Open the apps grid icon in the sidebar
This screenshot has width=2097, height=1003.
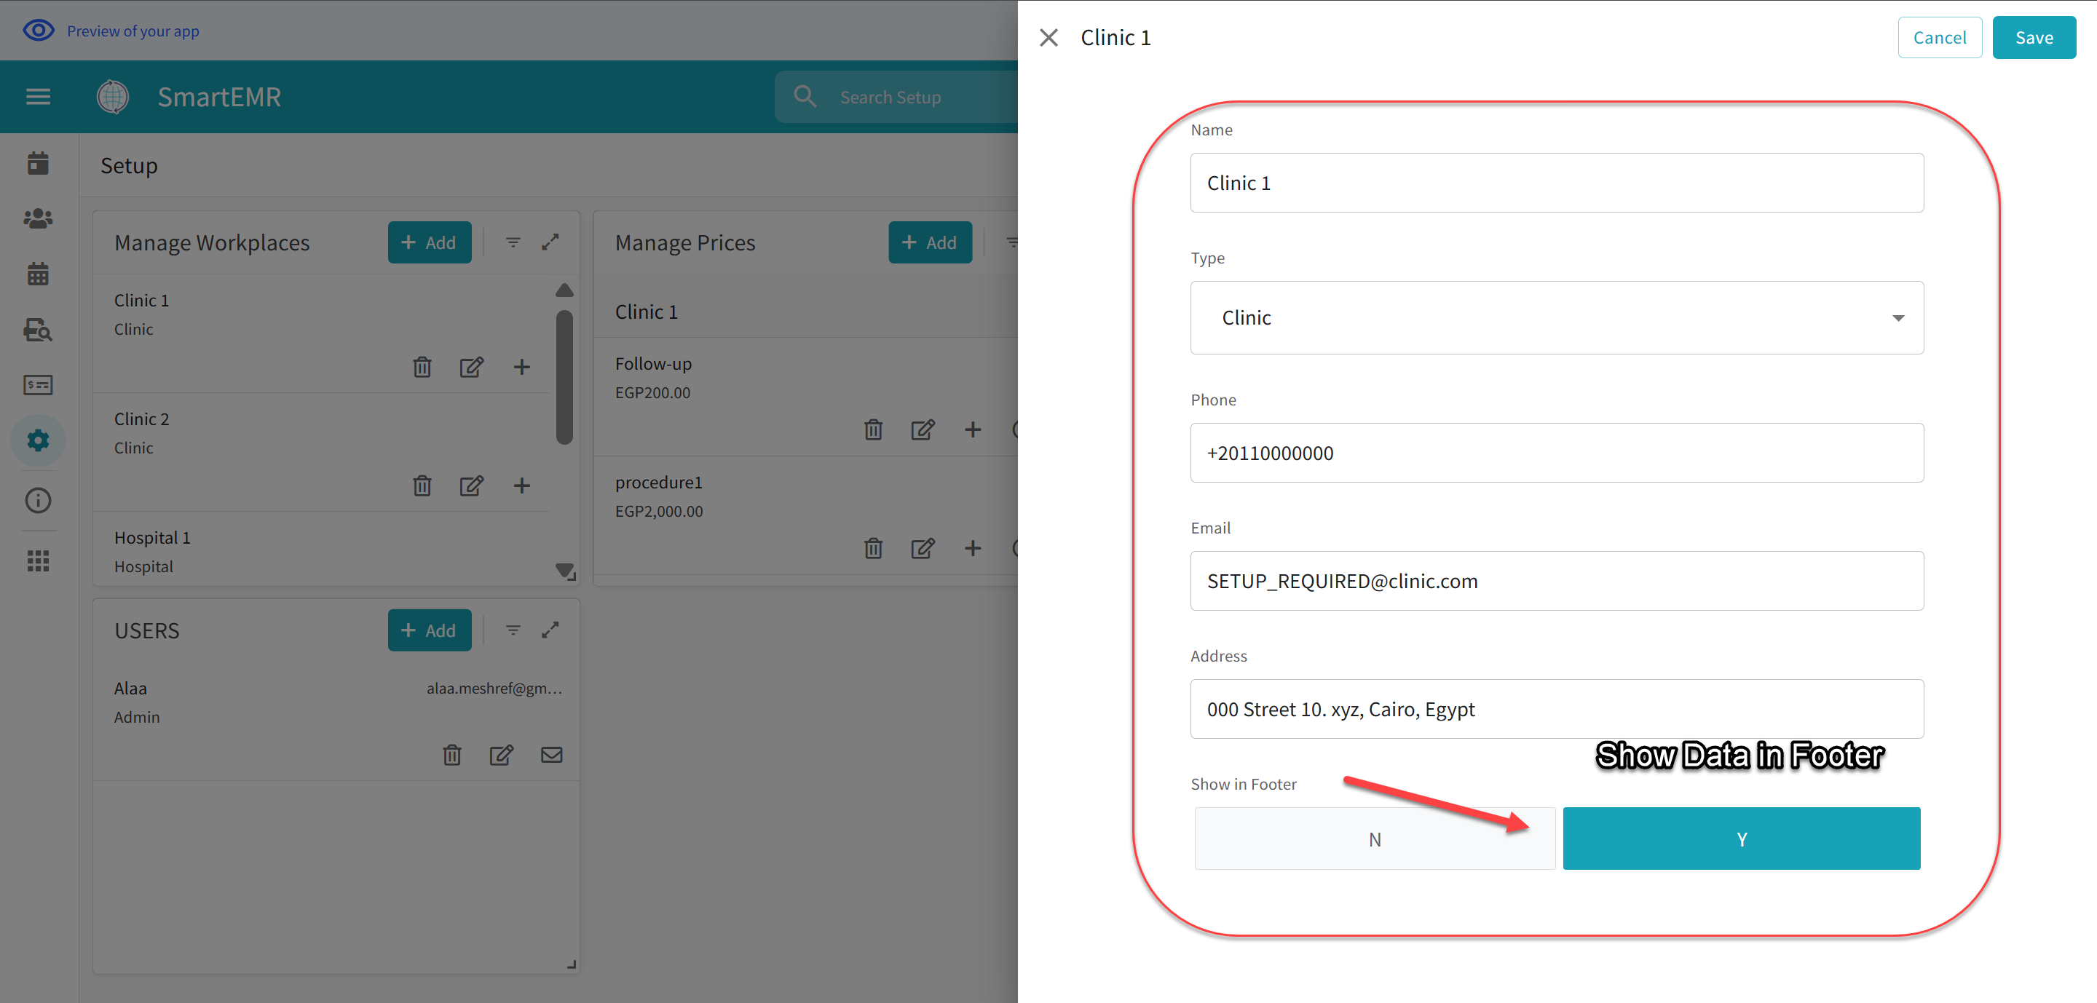click(x=39, y=560)
